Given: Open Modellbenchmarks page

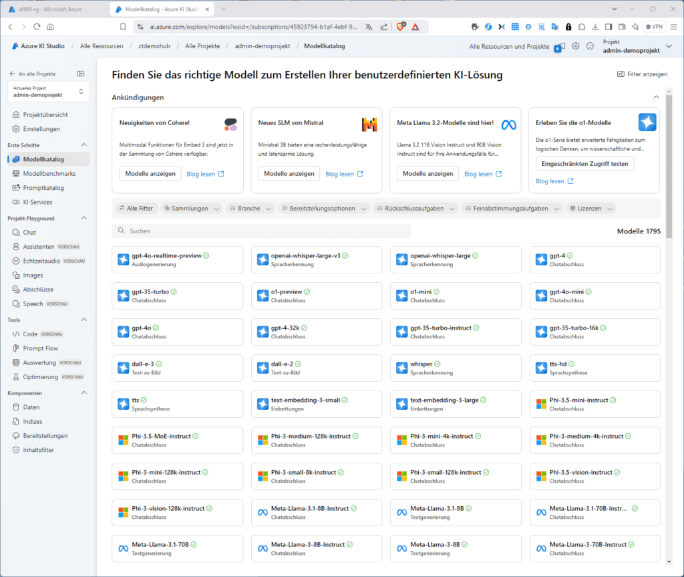Looking at the screenshot, I should (49, 173).
